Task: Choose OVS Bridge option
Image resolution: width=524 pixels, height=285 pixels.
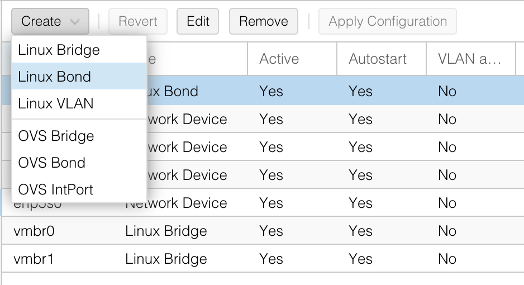Action: pyautogui.click(x=79, y=136)
